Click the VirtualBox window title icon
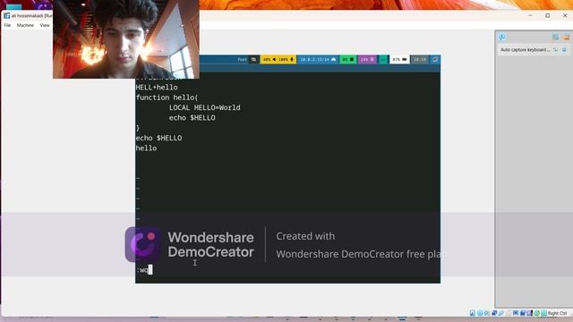This screenshot has height=322, width=573. (x=6, y=16)
